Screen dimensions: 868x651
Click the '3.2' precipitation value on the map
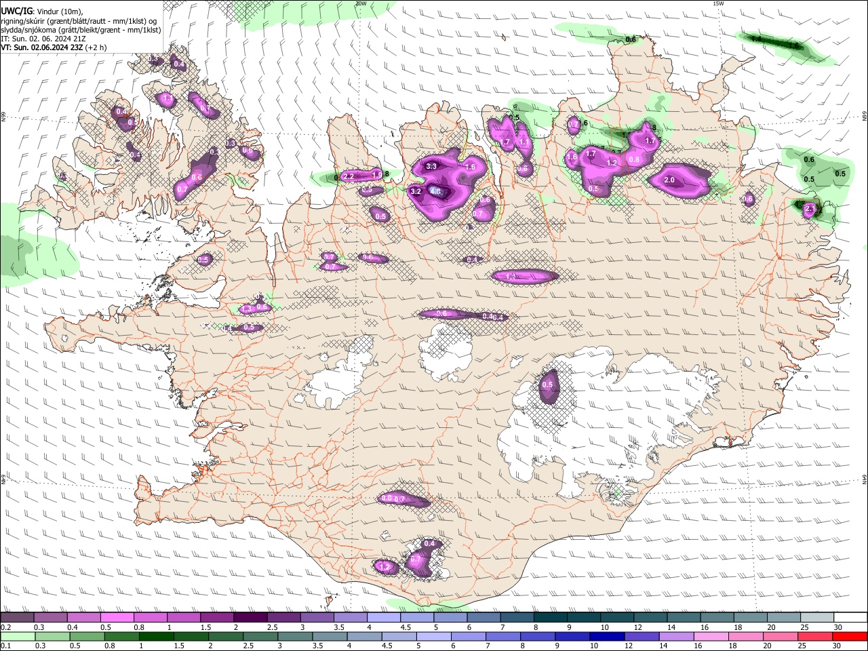[416, 192]
